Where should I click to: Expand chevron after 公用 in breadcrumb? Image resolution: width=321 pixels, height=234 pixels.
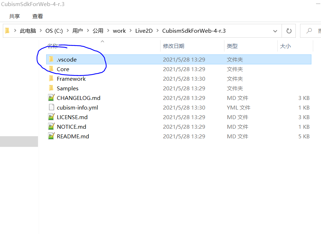pyautogui.click(x=108, y=31)
